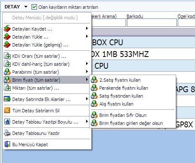Click coins icon beside 2.Satış fiyatını kullan

coord(94,80)
